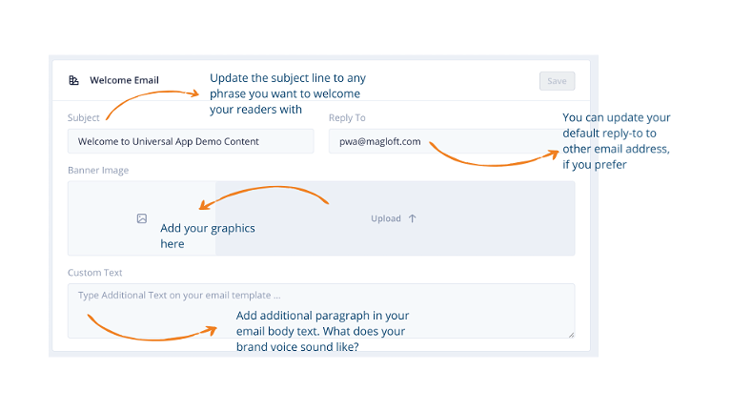Click the orange arrow beside the reply-to email
The height and width of the screenshot is (412, 732).
(x=494, y=155)
